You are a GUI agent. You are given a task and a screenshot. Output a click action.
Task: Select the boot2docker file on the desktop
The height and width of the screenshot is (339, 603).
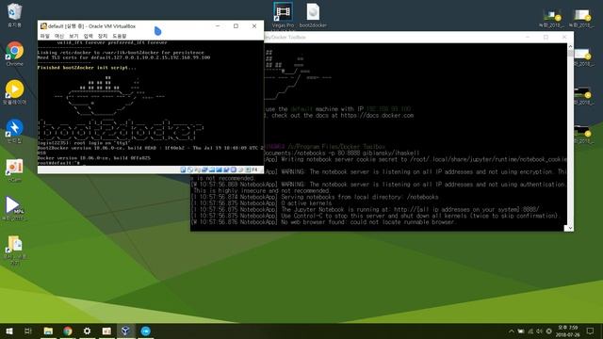313,15
